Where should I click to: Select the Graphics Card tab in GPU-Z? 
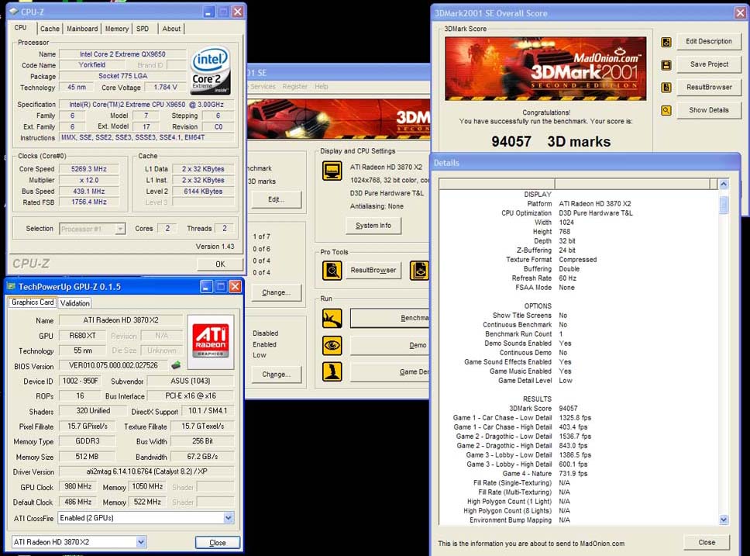pyautogui.click(x=33, y=302)
